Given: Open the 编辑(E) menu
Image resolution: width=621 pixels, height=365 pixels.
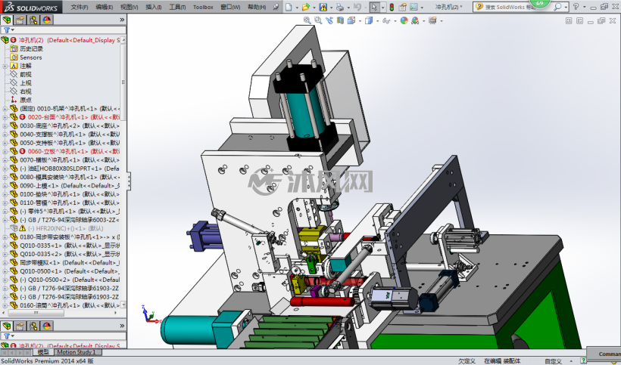Looking at the screenshot, I should (x=105, y=7).
